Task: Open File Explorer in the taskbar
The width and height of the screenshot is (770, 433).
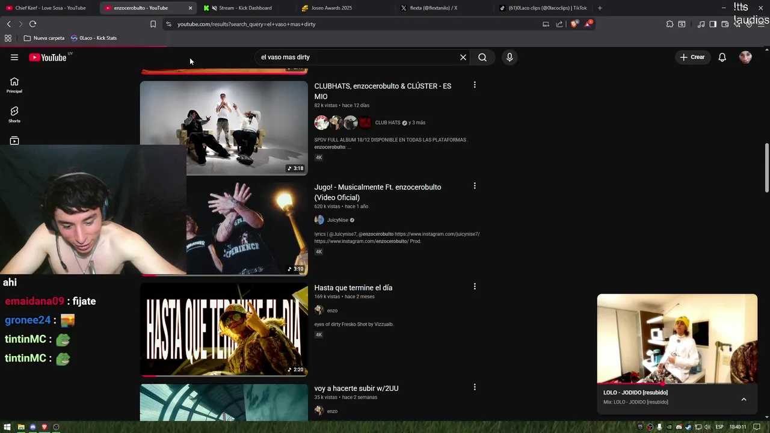Action: tap(21, 427)
